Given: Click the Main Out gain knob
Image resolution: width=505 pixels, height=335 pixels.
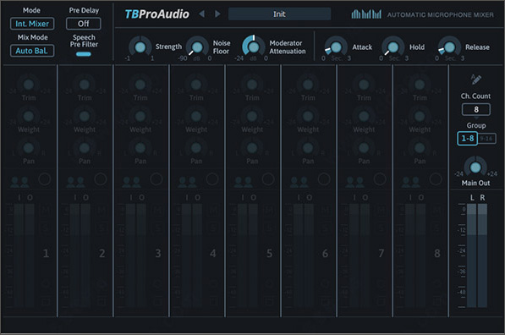Looking at the screenshot, I should click(475, 167).
